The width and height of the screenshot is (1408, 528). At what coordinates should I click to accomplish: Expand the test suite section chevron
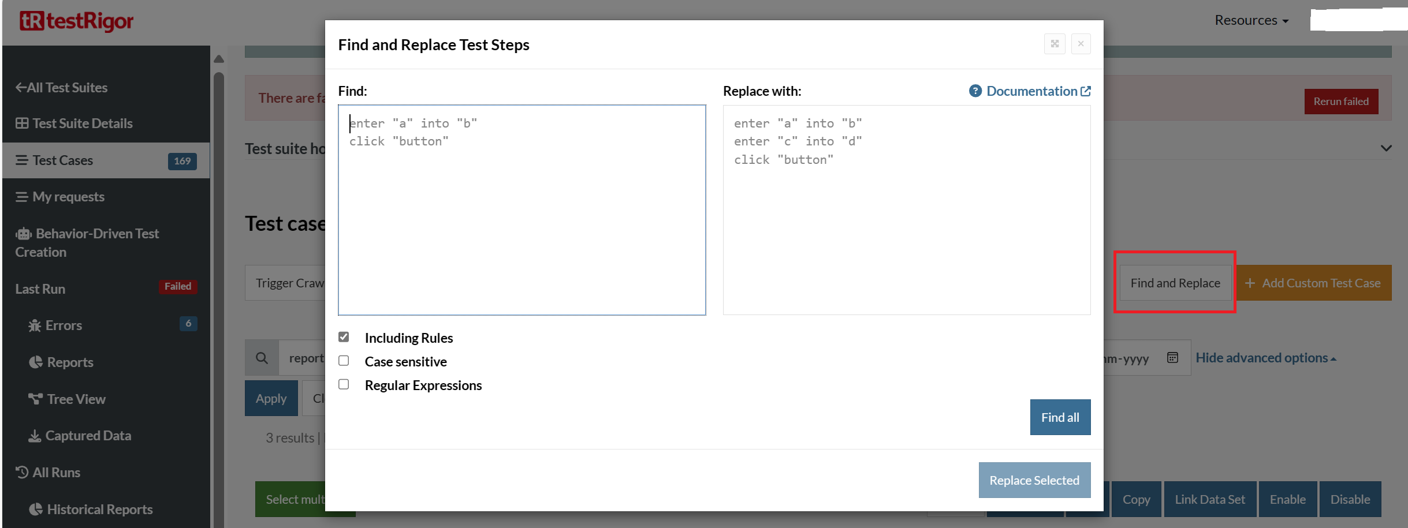pos(1385,148)
